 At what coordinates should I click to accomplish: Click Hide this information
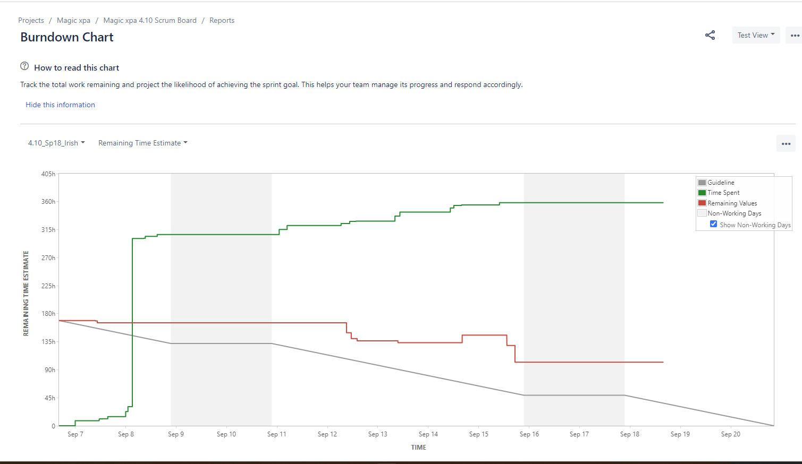click(60, 105)
